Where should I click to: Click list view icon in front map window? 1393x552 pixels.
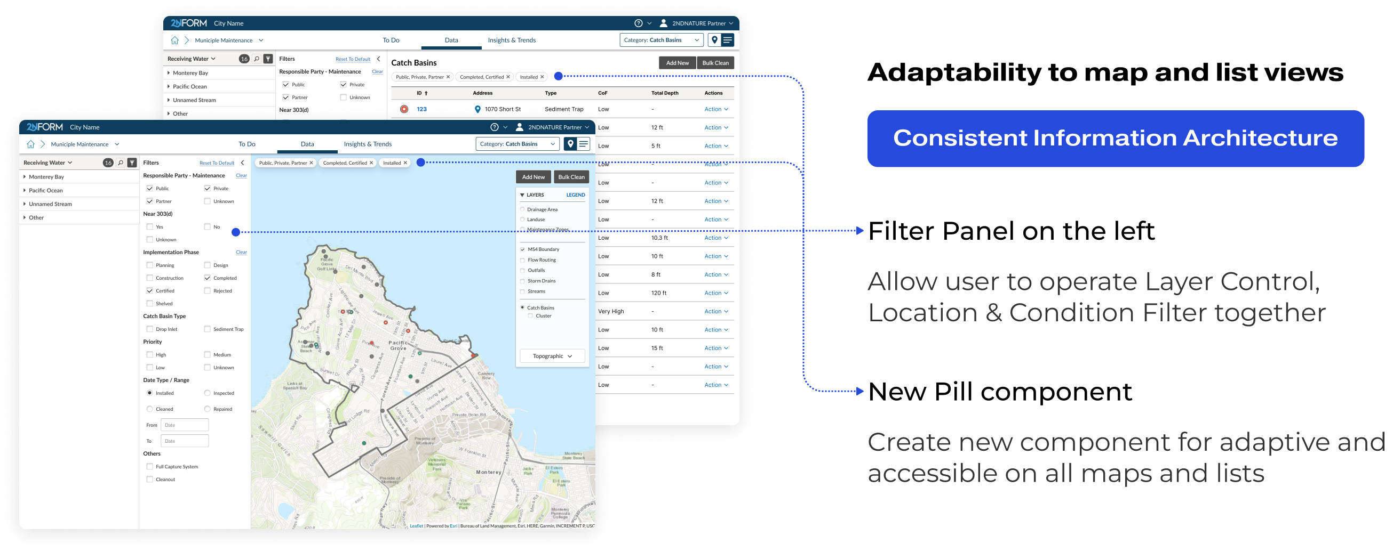(x=584, y=144)
